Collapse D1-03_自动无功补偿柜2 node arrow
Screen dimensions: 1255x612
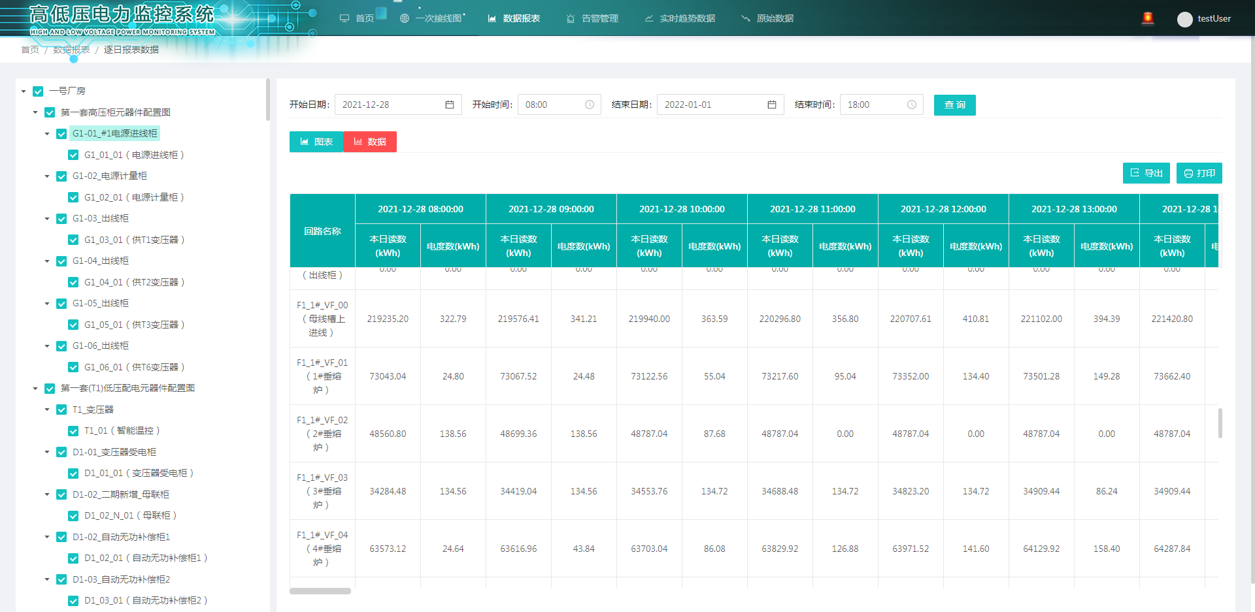pos(47,579)
